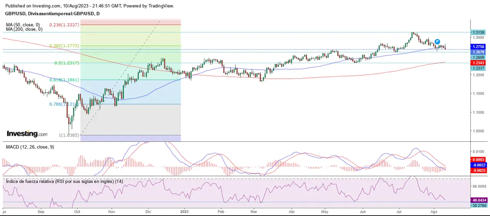Click the blue P marker on the chart
Image resolution: width=490 pixels, height=216 pixels.
point(437,42)
